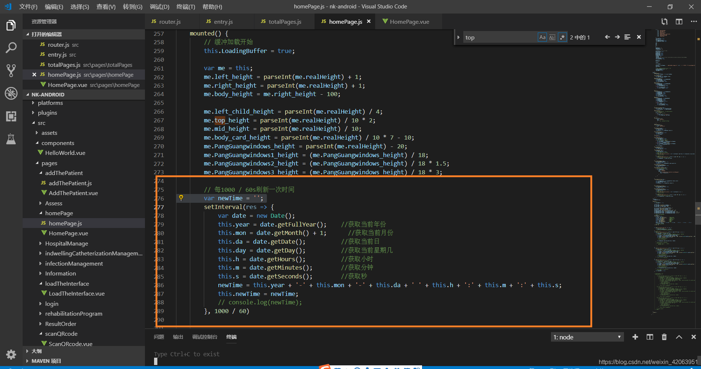This screenshot has width=701, height=369.
Task: Create a new terminal with plus icon
Action: coord(635,337)
